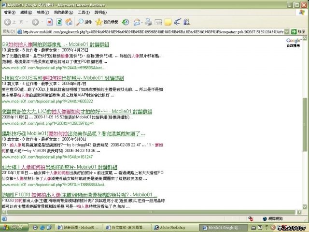Image resolution: width=309 pixels, height=232 pixels.
Task: Open the IXUS系列要如何拍出好照片 result link
Action: 63,78
